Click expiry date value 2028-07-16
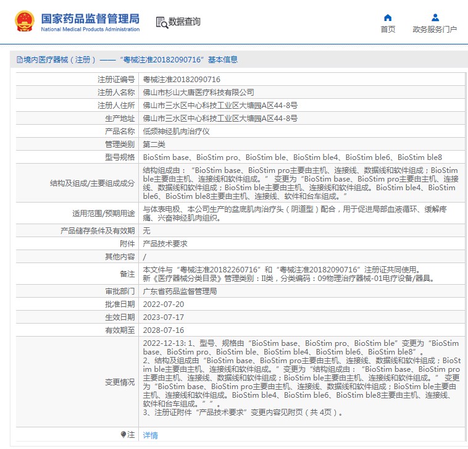The width and height of the screenshot is (468, 449). (x=164, y=330)
